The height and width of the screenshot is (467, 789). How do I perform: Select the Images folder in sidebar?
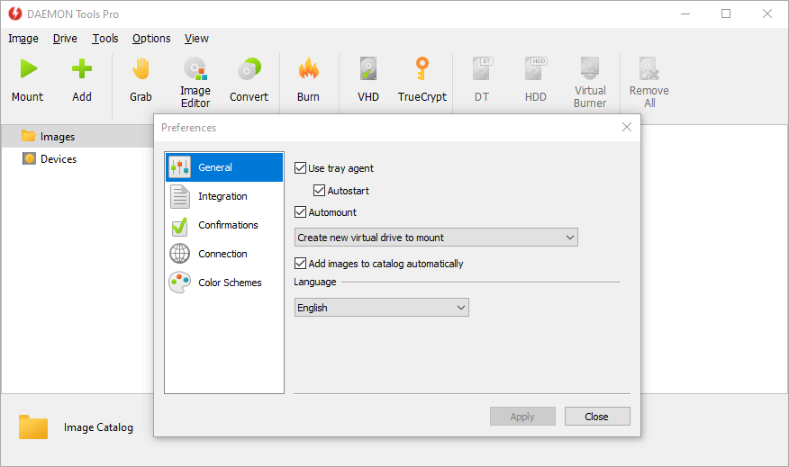[x=77, y=136]
